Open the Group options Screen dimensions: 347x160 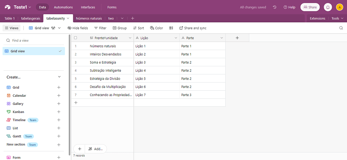120,28
